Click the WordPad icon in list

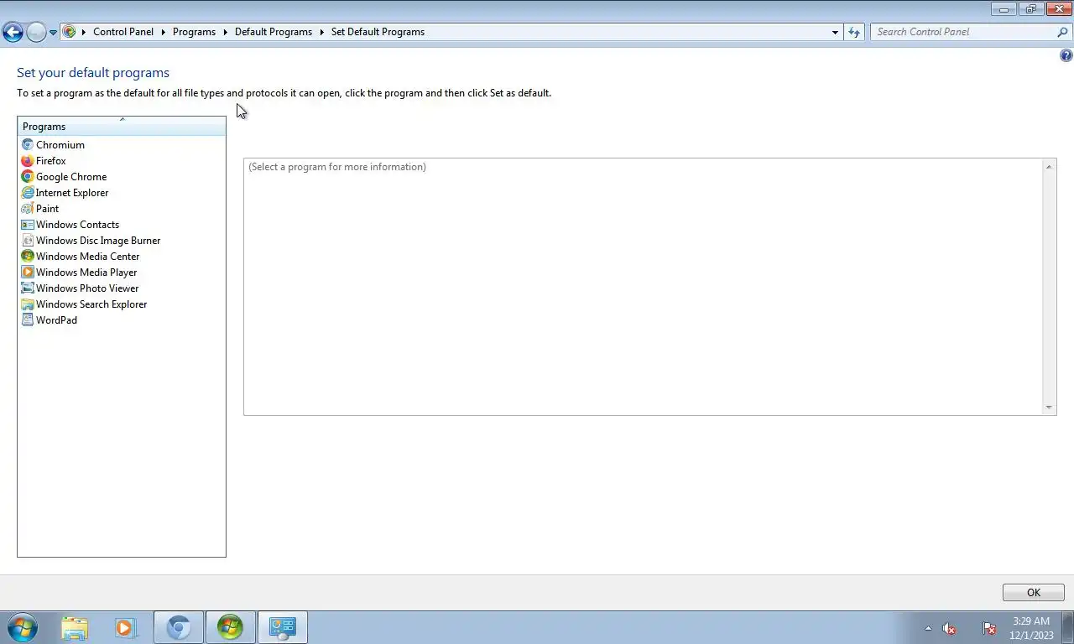pos(28,320)
